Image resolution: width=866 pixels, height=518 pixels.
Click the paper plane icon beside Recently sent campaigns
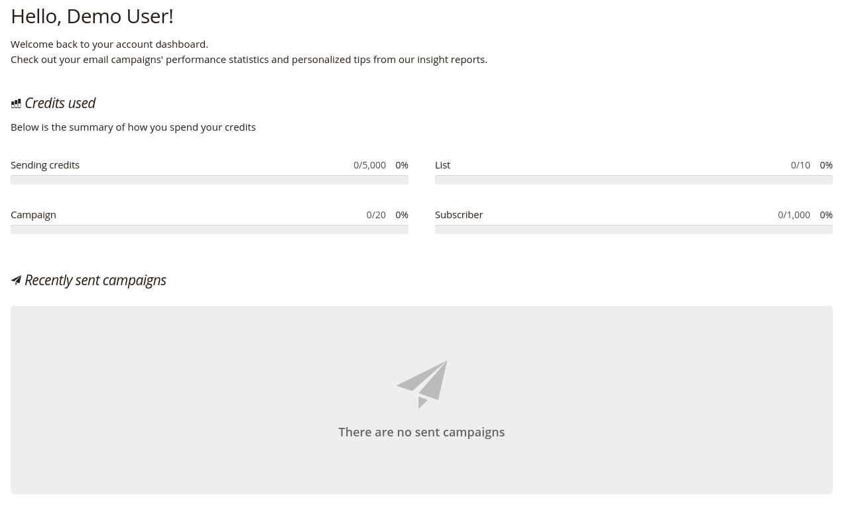(16, 281)
